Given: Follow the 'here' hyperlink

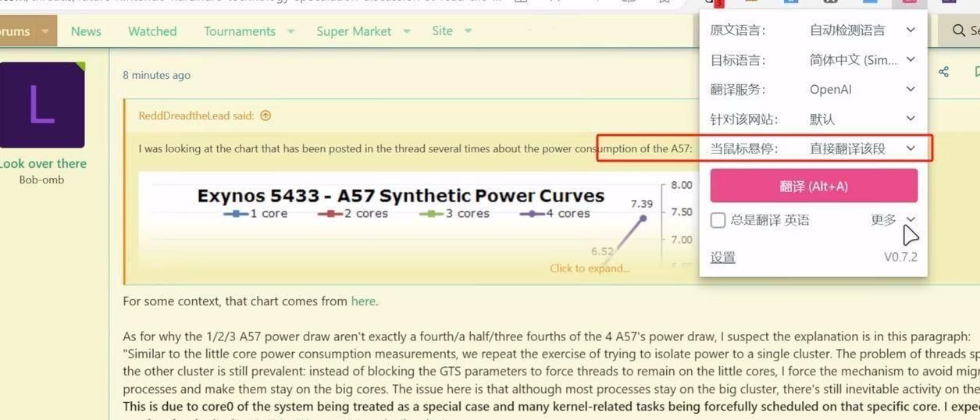Looking at the screenshot, I should pyautogui.click(x=363, y=301).
